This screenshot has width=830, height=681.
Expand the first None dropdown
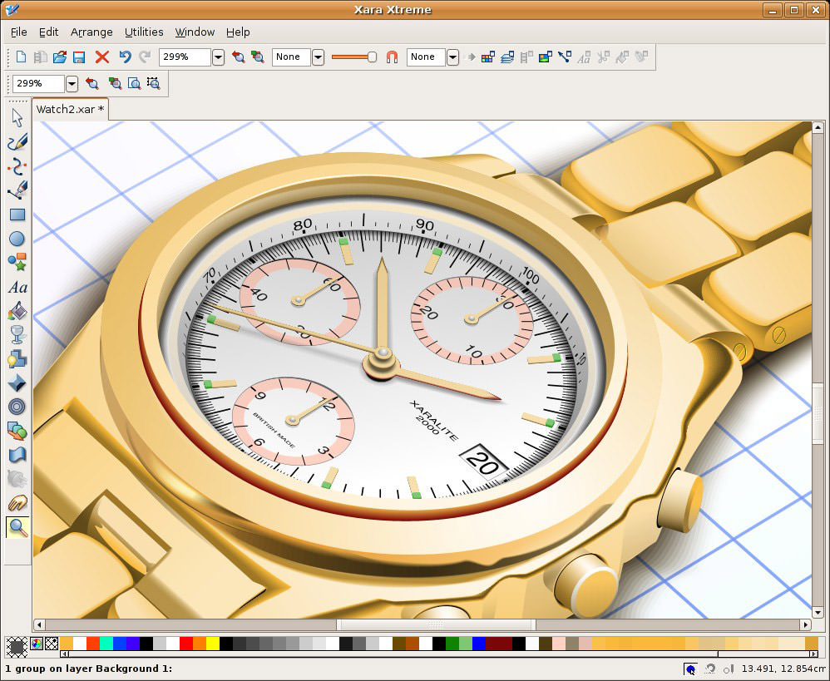click(x=318, y=57)
